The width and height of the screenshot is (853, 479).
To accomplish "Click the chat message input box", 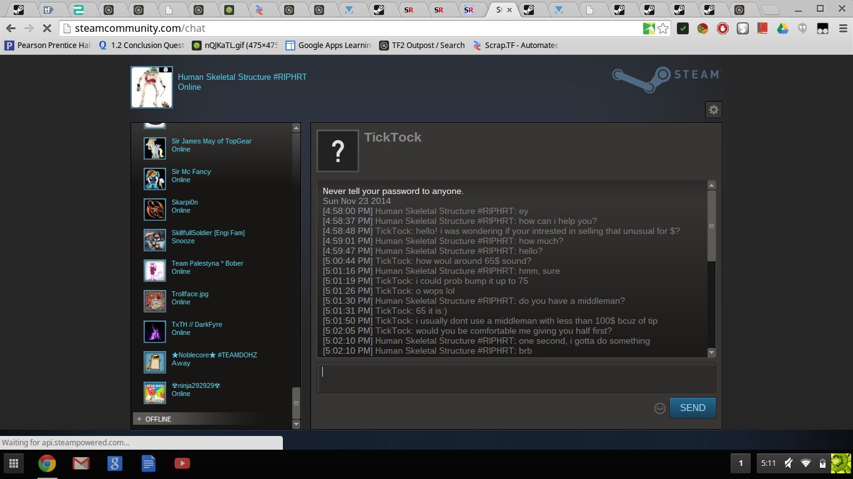I will coord(516,378).
